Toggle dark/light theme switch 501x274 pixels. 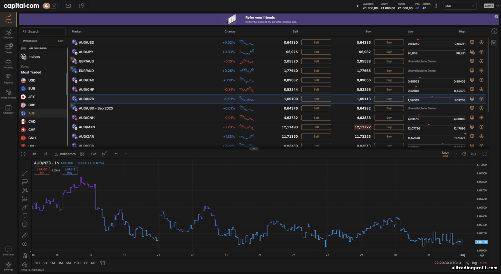[x=50, y=6]
